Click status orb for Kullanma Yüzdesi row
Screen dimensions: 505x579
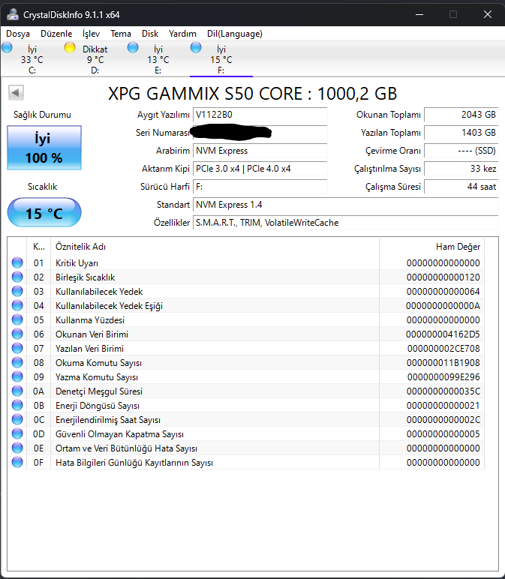17,319
